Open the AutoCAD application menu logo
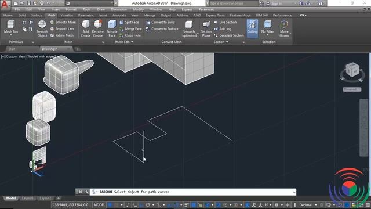371x209 pixels. 5,5
